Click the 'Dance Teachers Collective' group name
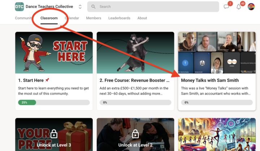260x151 pixels. point(49,7)
